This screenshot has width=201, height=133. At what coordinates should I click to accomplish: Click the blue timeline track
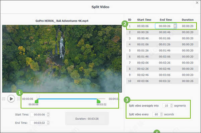68,99
